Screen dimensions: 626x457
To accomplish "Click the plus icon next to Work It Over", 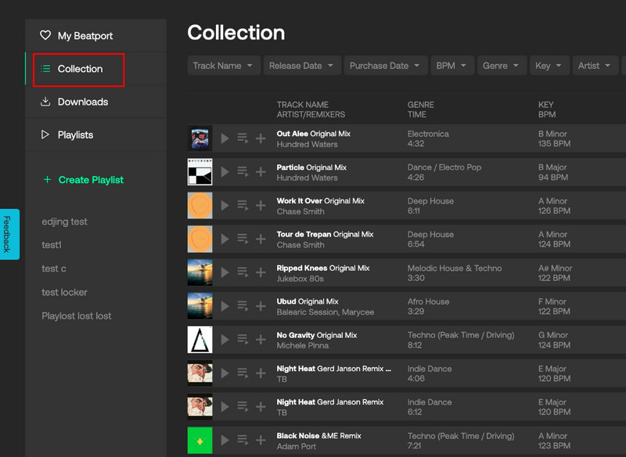I will pyautogui.click(x=259, y=205).
